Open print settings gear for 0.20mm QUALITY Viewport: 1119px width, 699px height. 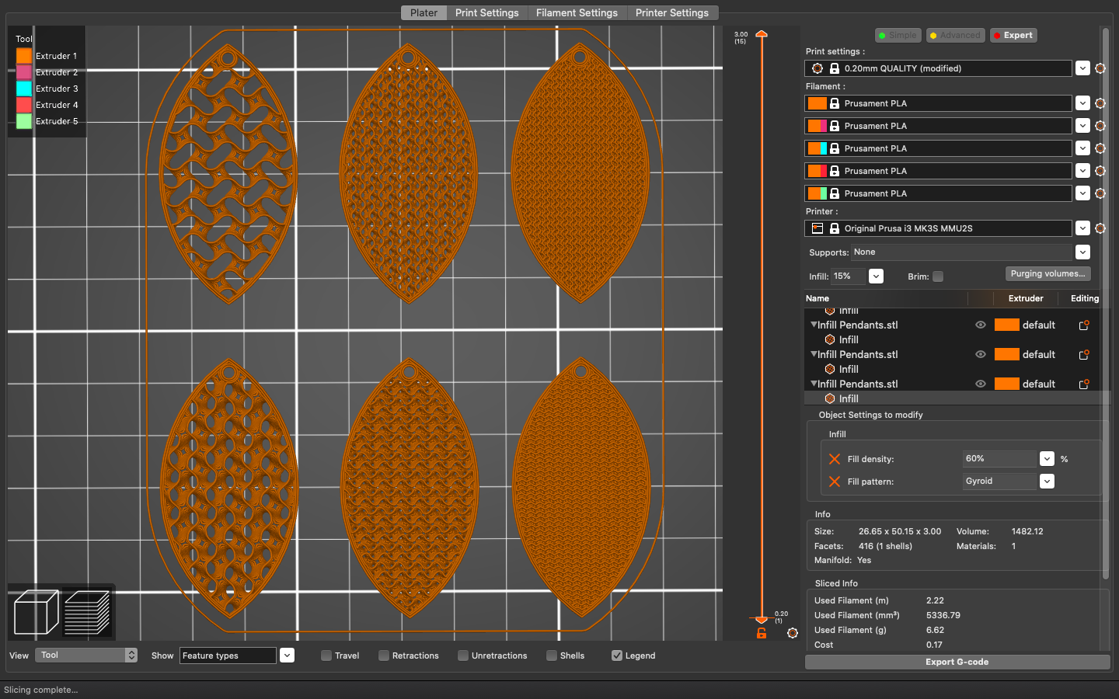pos(1100,68)
